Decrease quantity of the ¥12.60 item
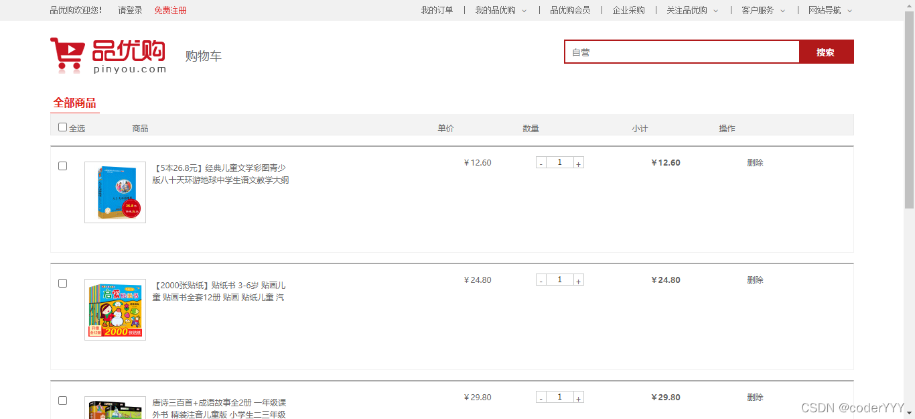The image size is (915, 419). click(x=541, y=163)
